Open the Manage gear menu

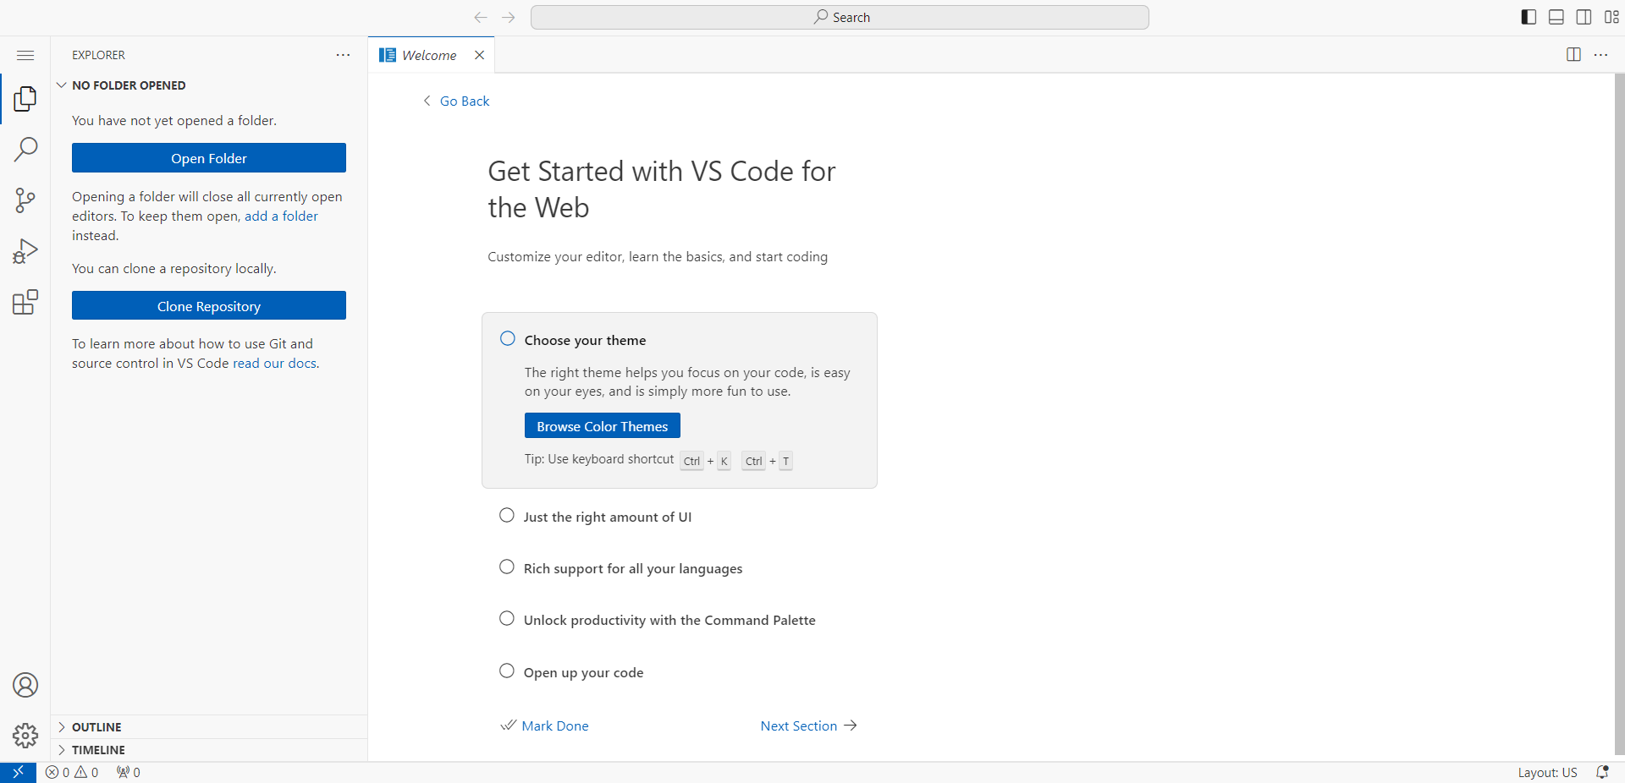click(25, 736)
